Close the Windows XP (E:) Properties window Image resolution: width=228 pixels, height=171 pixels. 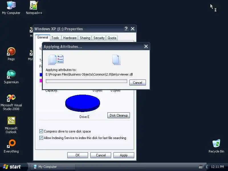coord(133,29)
